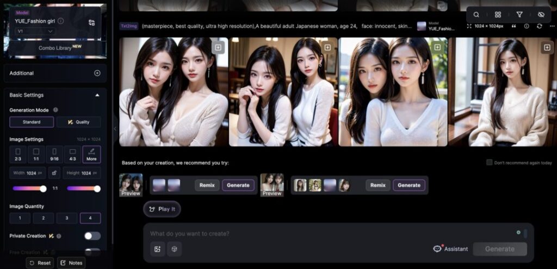Click the regenerate refresh arrows icon
Viewport: 557px width, 269px height.
(539, 26)
